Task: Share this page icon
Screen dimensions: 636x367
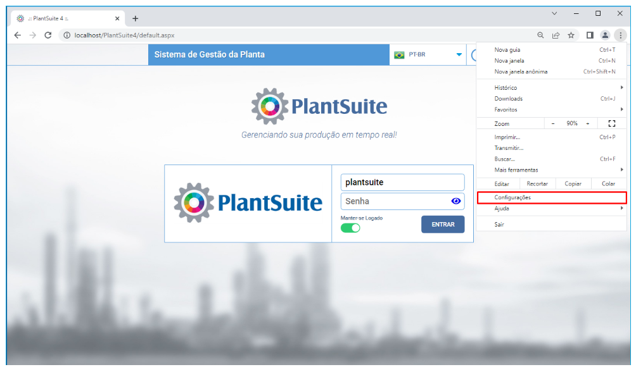Action: pyautogui.click(x=556, y=35)
